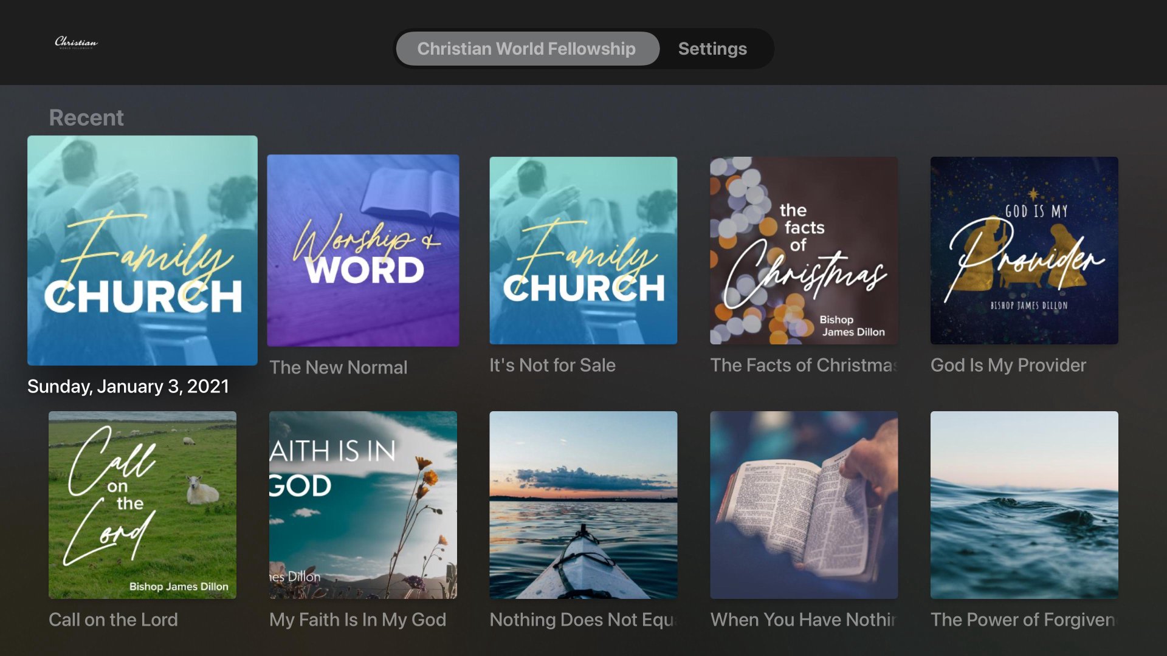Click The Power of Forgiveness title text
Image resolution: width=1167 pixels, height=656 pixels.
click(1023, 620)
